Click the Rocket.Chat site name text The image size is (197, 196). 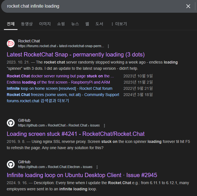click(29, 41)
